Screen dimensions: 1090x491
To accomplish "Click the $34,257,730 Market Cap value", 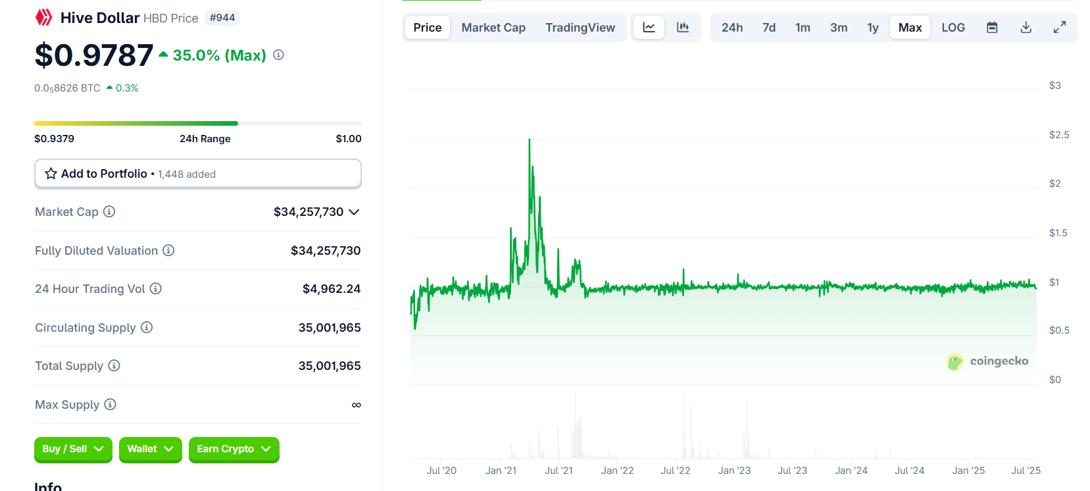I will click(x=309, y=212).
